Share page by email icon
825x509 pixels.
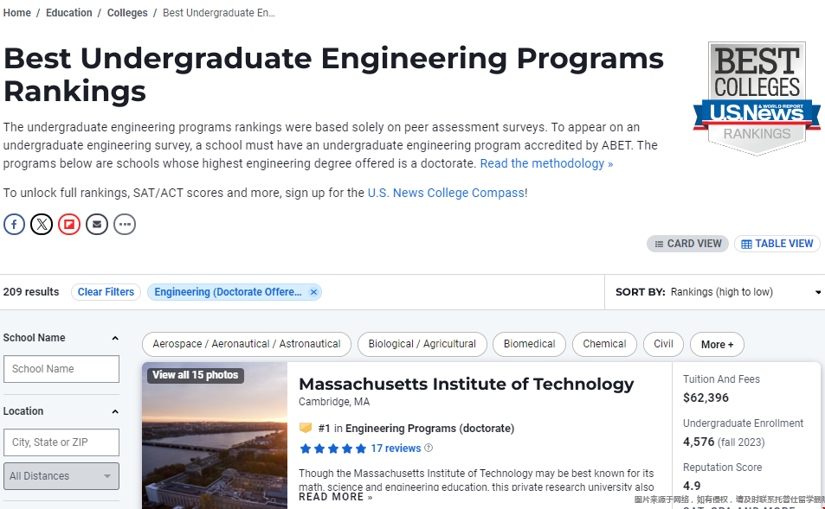point(97,225)
